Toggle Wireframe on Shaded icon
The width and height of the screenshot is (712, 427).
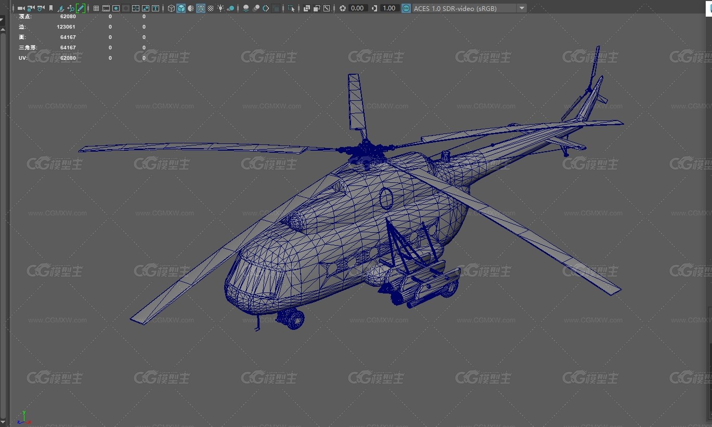tap(201, 8)
